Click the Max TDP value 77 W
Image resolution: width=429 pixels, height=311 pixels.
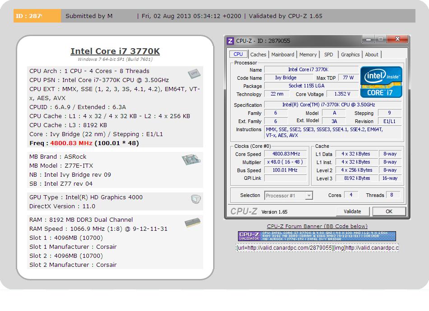tap(348, 78)
